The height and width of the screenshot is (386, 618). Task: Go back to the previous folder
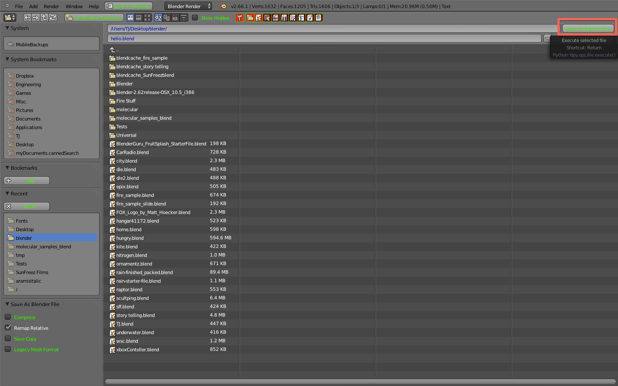pos(27,18)
